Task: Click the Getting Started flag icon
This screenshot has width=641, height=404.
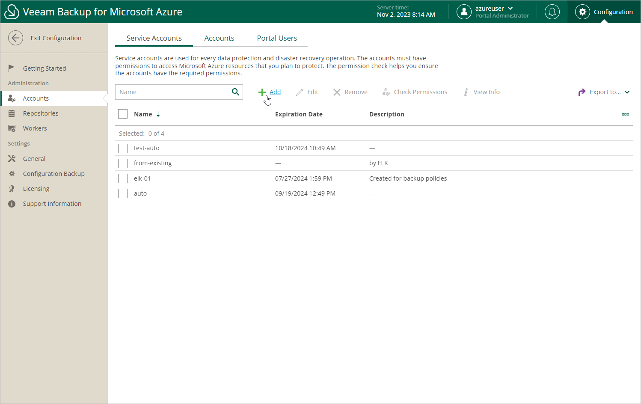Action: [x=12, y=68]
